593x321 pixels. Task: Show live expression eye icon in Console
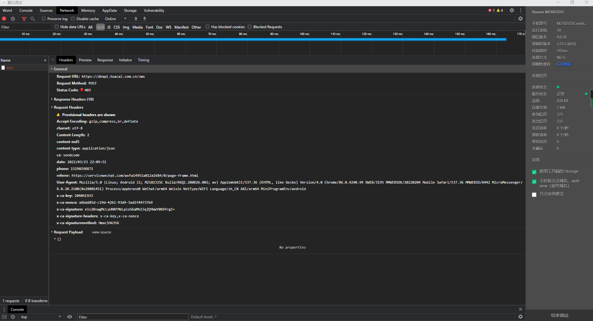[70, 317]
